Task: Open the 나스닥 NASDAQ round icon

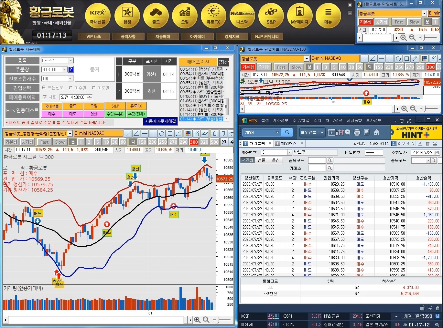Action: point(242,16)
